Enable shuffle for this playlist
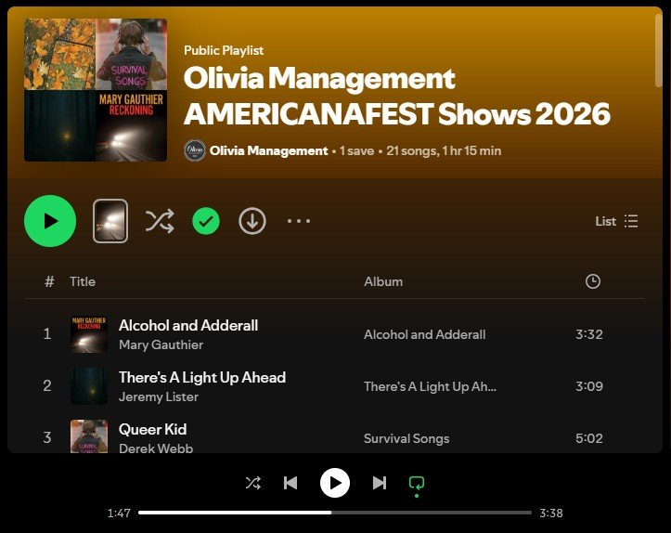Image resolution: width=671 pixels, height=533 pixels. [x=160, y=221]
